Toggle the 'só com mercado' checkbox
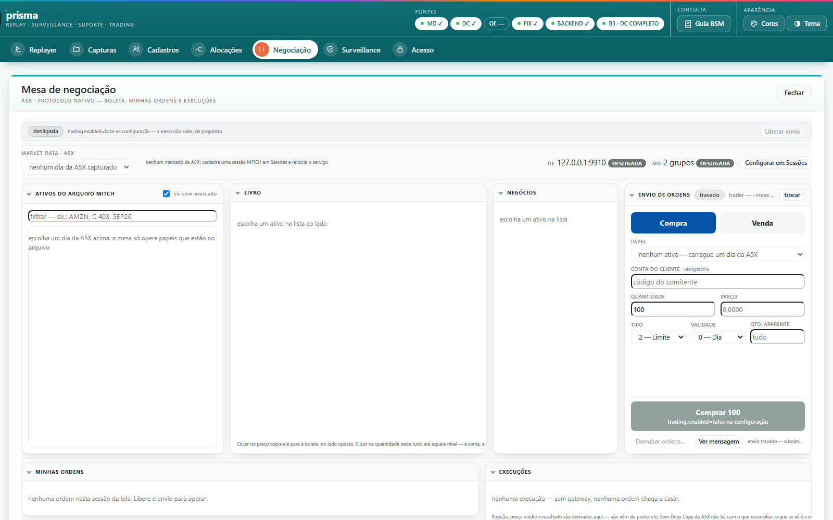Image resolution: width=833 pixels, height=520 pixels. (166, 193)
